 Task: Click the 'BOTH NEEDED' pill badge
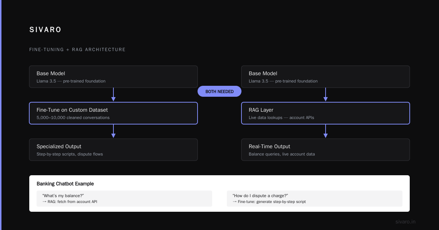(219, 91)
